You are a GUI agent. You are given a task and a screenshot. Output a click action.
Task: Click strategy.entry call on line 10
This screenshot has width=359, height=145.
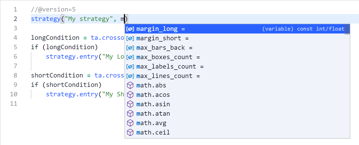point(72,94)
